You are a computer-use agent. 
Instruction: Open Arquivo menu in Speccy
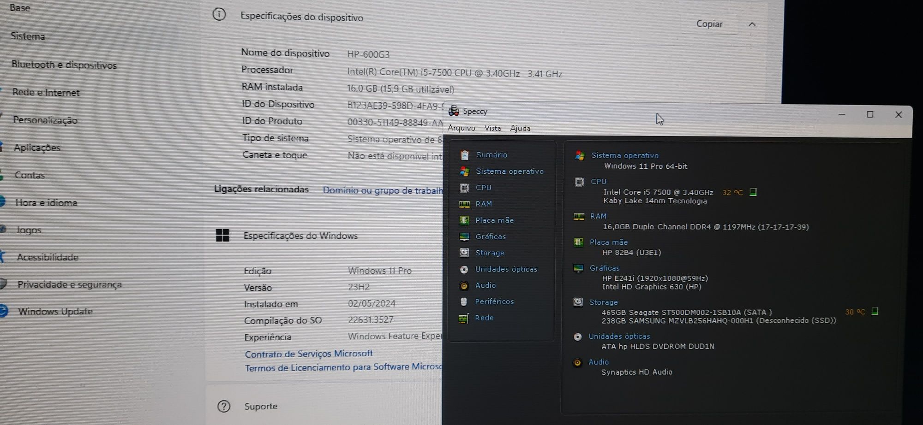(x=461, y=128)
